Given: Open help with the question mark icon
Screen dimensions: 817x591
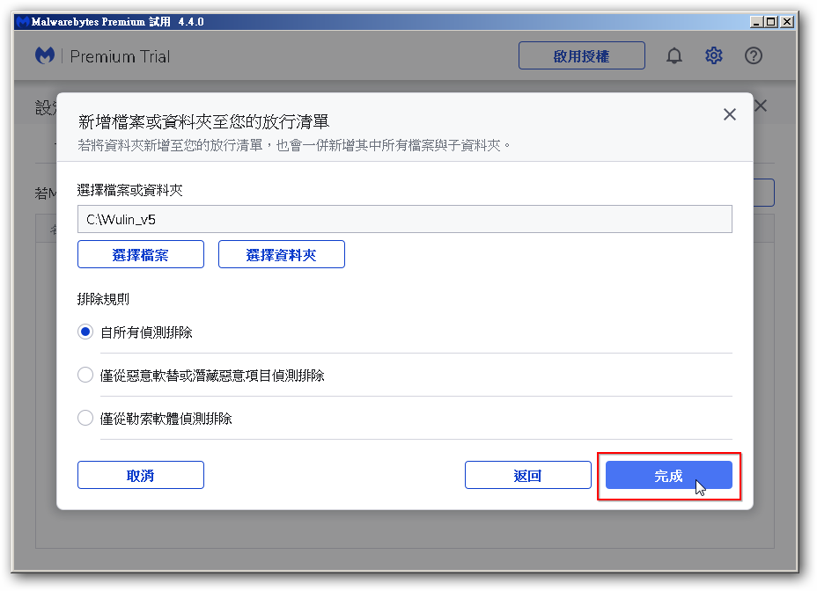Looking at the screenshot, I should pos(753,56).
